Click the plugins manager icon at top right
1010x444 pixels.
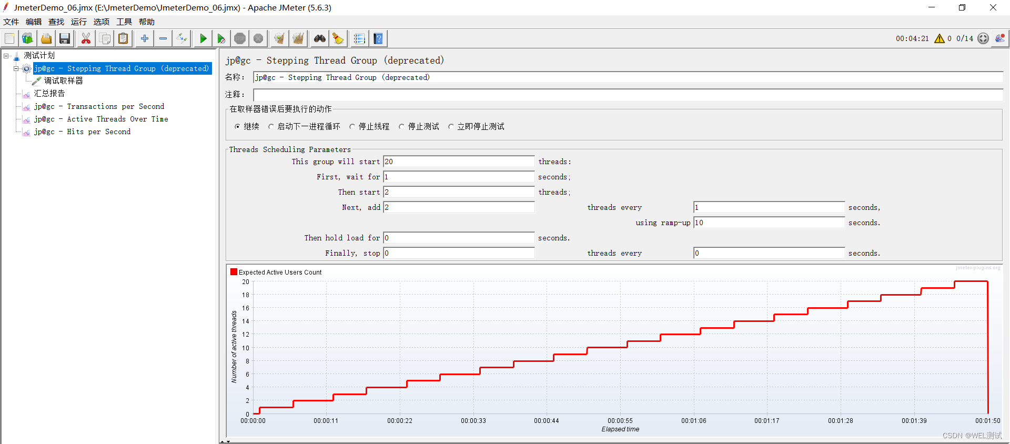[x=1000, y=38]
